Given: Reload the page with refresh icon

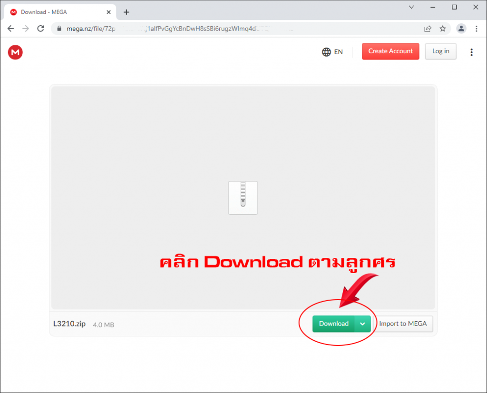Looking at the screenshot, I should (x=41, y=29).
